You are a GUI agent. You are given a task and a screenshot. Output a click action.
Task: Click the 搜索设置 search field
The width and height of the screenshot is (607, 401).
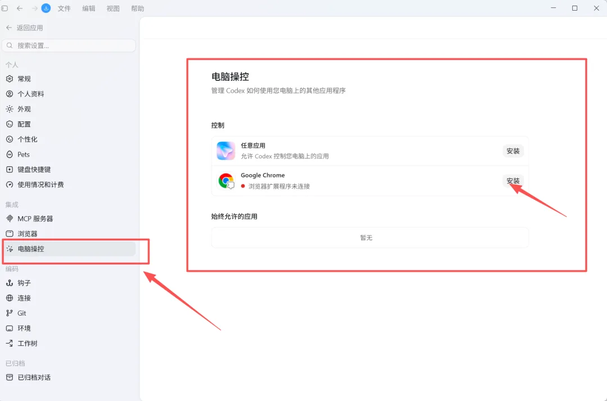69,45
